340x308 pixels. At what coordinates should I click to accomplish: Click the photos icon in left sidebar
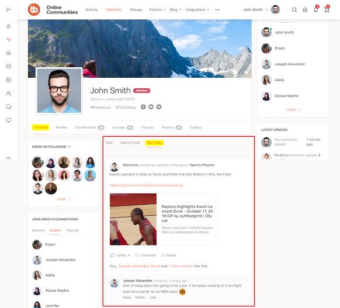click(8, 80)
